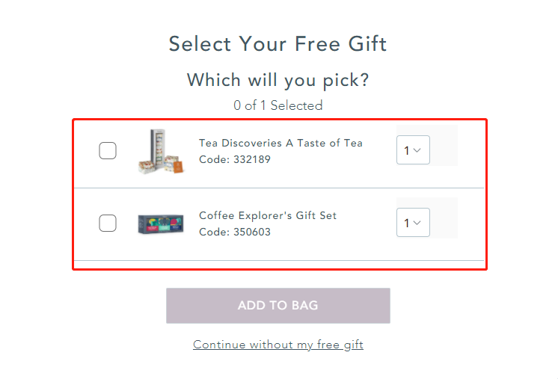Open the Tea Discoveries product image

point(162,152)
